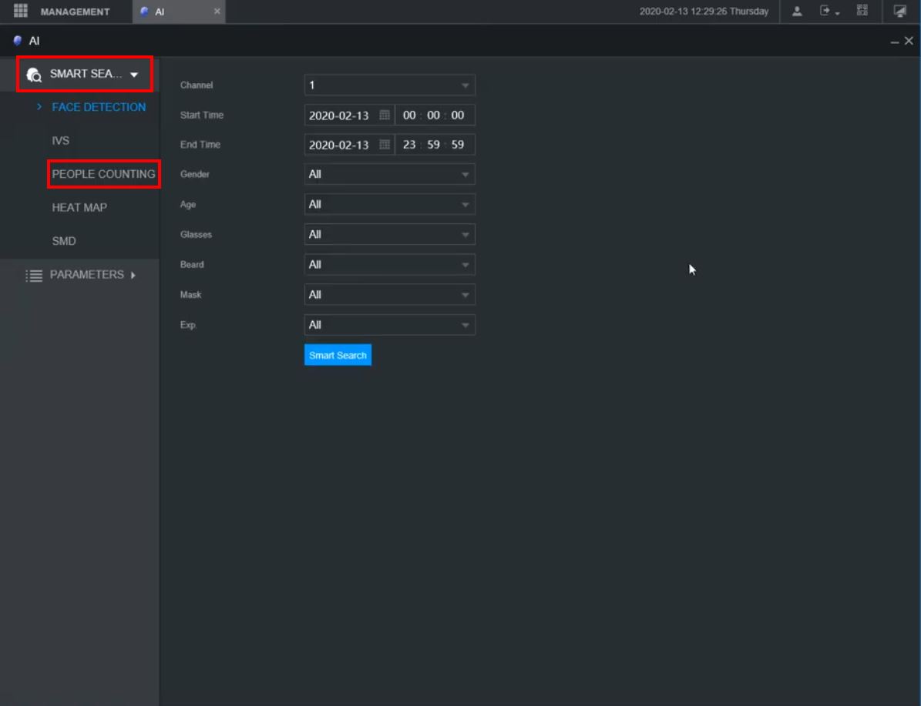This screenshot has height=706, width=921.
Task: Click the QR code icon
Action: coord(862,11)
